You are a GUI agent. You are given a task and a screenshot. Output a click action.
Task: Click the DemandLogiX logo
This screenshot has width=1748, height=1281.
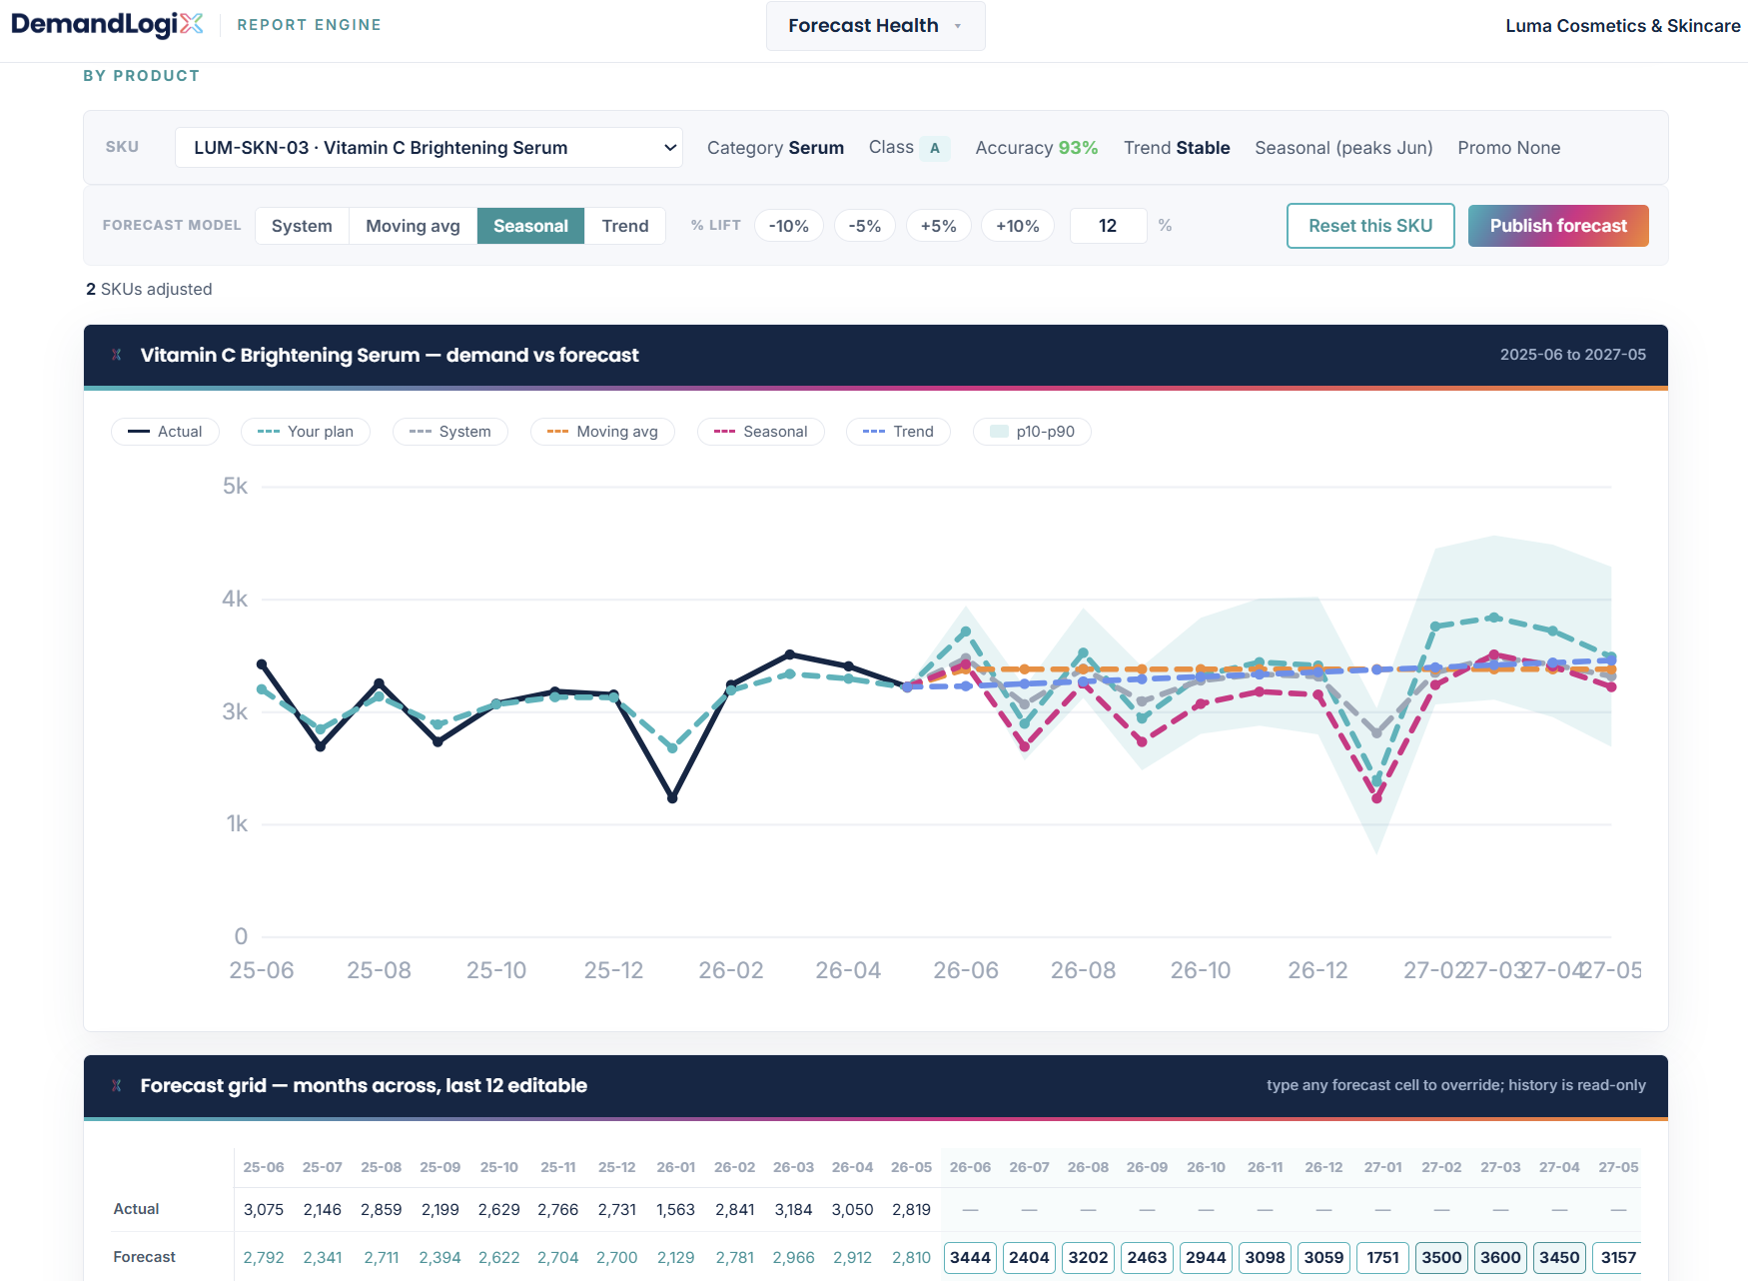click(107, 24)
